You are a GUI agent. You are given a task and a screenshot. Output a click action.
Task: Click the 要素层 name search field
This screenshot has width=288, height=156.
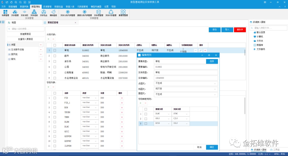pos(26,29)
